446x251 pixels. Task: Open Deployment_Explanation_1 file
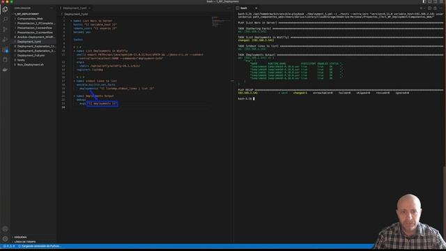(x=36, y=46)
